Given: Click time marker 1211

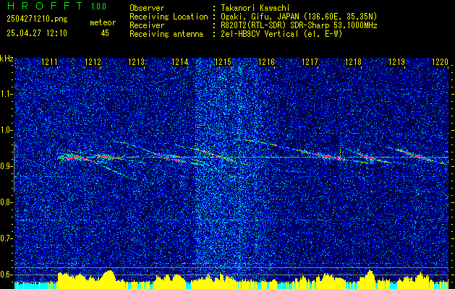Looking at the screenshot, I should tap(49, 62).
